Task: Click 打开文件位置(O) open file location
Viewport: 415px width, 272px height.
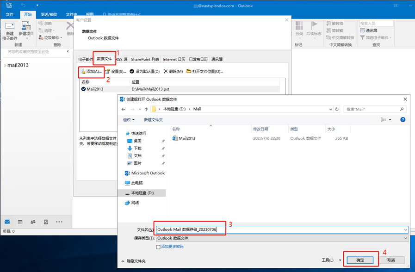Action: [x=205, y=72]
